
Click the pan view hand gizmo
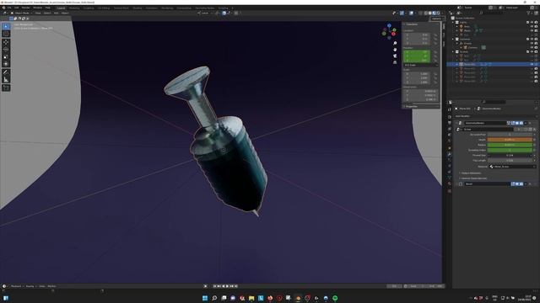coord(395,50)
